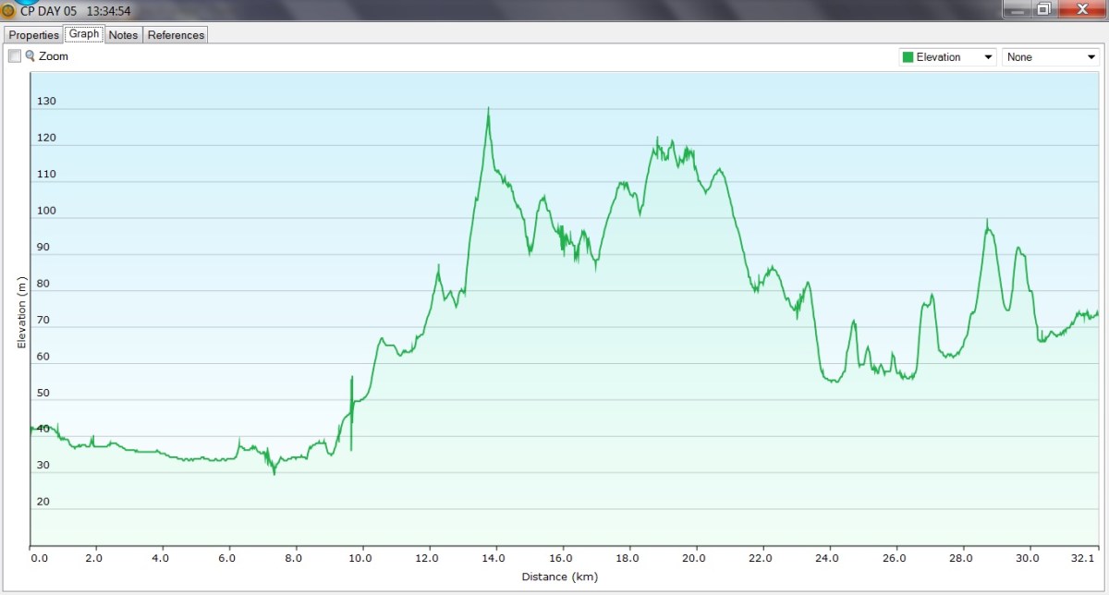
Task: Click the 32.1 mark on the distance axis
Action: click(x=1084, y=559)
